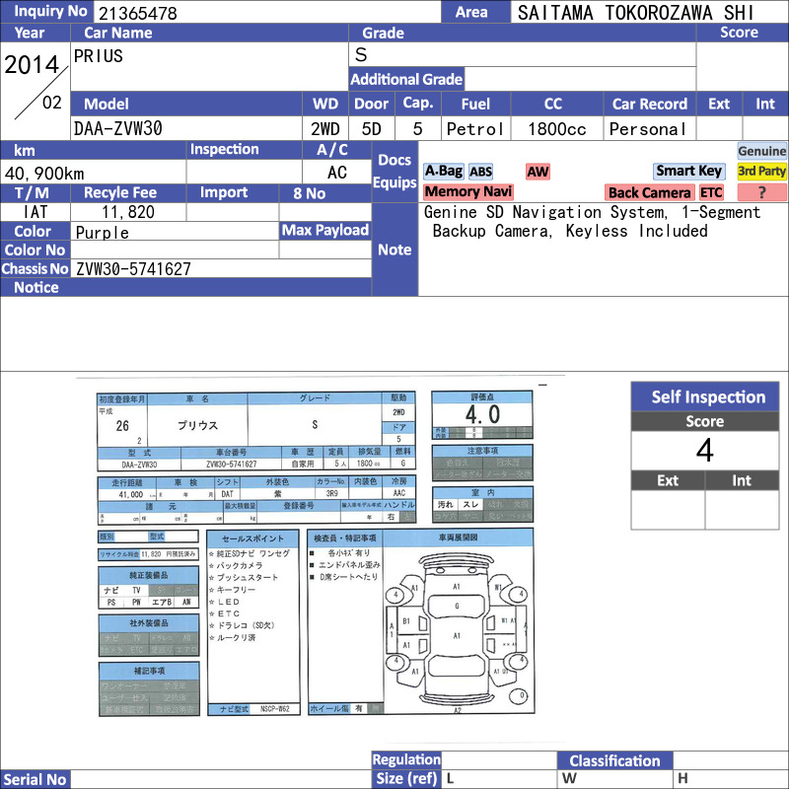
Task: Click the blue Note label
Action: [394, 250]
